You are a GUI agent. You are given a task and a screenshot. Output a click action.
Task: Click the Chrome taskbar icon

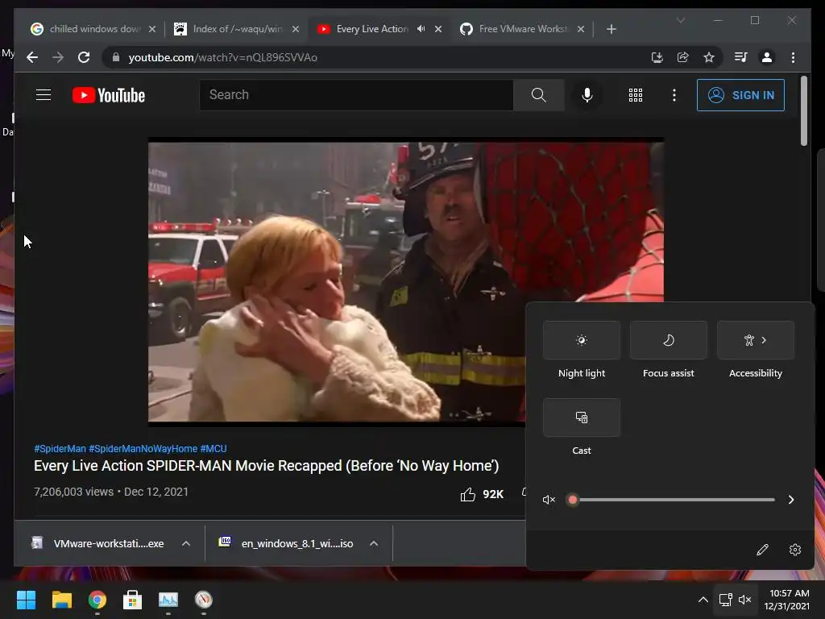pyautogui.click(x=97, y=600)
